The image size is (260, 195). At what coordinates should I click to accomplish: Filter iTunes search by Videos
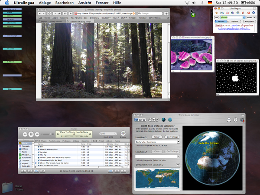[x=76, y=141]
